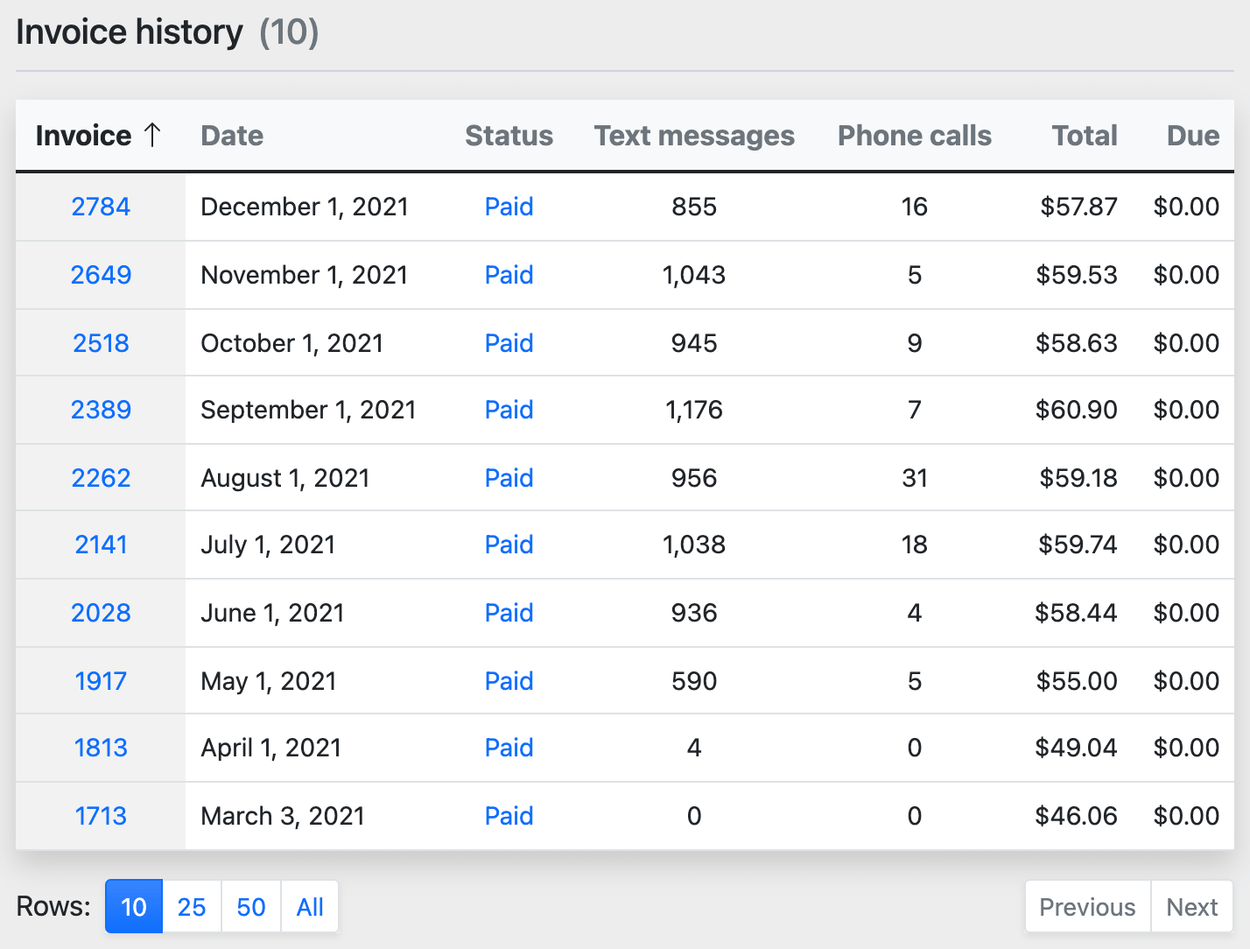
Task: Open invoice number 2141
Action: coord(101,545)
